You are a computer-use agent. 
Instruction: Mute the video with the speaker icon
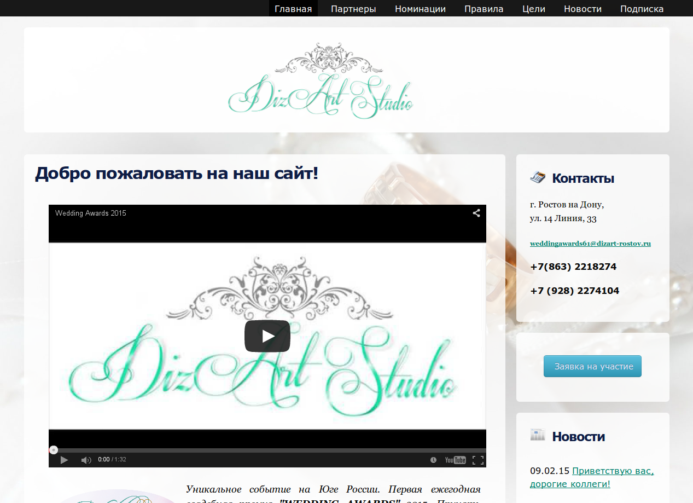click(86, 460)
